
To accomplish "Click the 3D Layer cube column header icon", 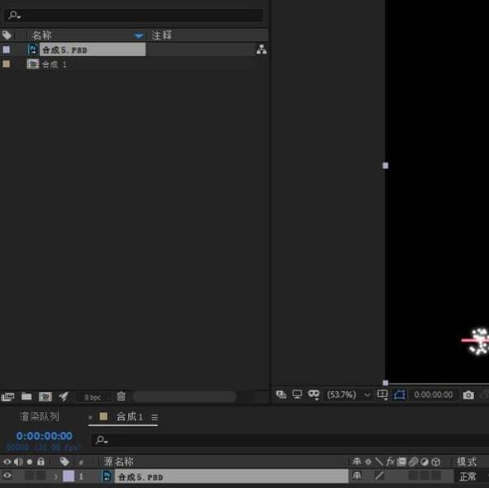I will [x=436, y=462].
